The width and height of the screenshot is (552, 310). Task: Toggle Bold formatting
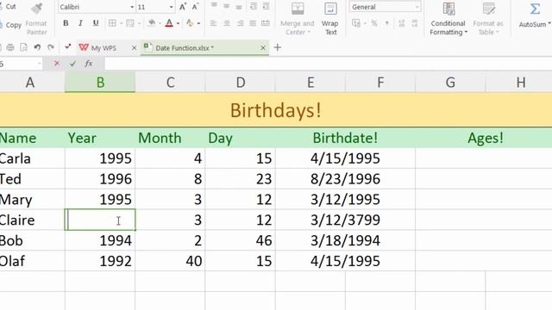click(66, 23)
